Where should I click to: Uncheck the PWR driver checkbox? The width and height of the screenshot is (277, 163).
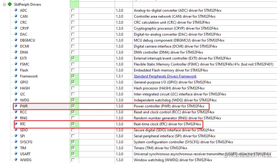(73, 106)
